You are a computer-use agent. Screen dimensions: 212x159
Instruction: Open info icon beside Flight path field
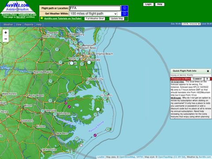click(125, 8)
